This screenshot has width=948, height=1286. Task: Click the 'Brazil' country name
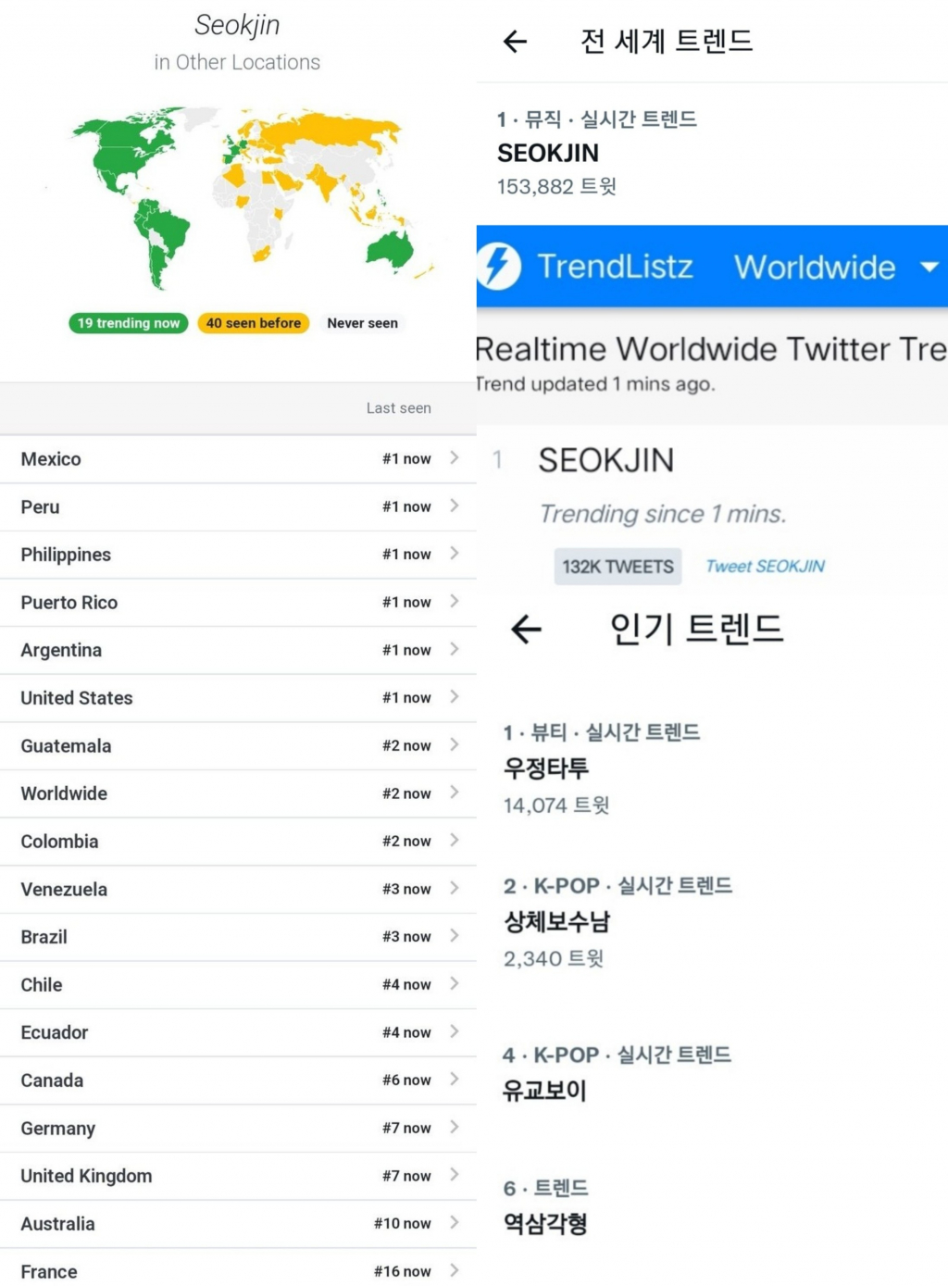click(44, 937)
